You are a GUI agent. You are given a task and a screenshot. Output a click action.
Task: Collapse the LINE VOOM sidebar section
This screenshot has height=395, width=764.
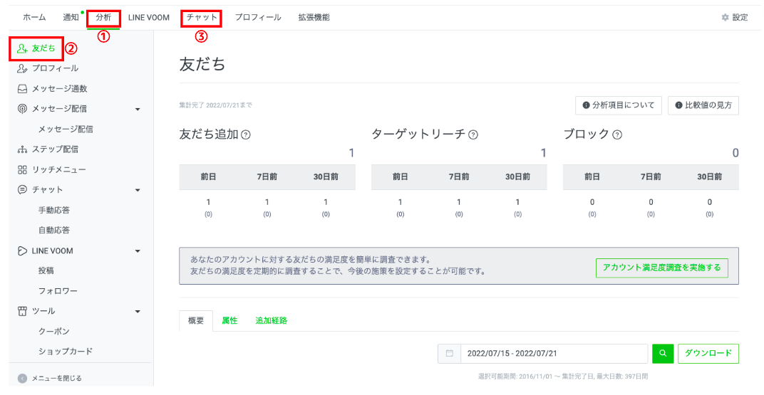point(138,251)
